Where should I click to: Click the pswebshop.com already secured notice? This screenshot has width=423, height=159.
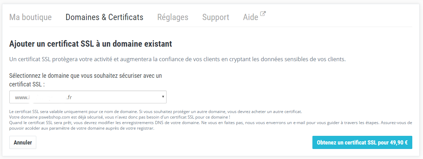click(120, 117)
